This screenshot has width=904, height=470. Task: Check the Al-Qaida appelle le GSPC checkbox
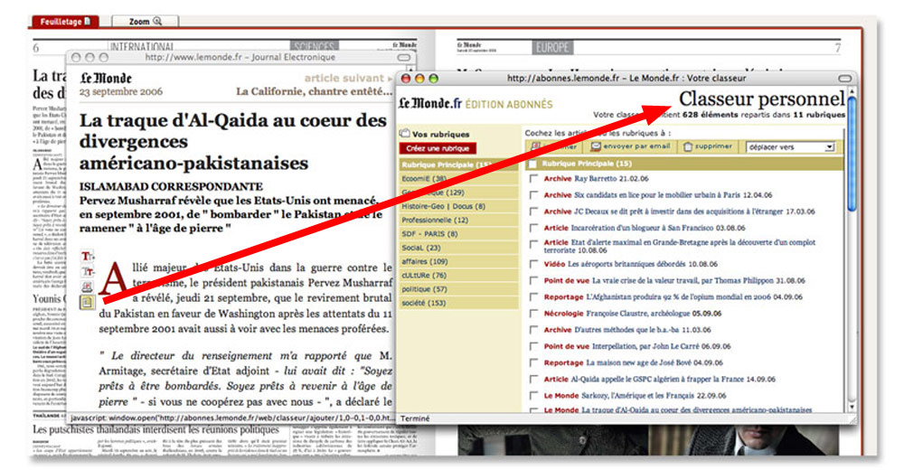point(534,380)
